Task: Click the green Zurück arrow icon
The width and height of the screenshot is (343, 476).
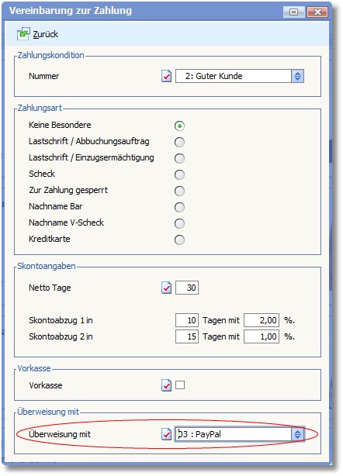Action: click(x=23, y=33)
